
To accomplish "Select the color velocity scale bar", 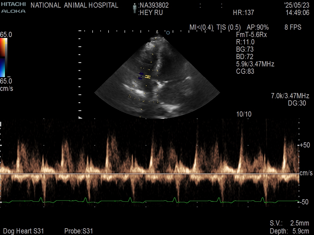I will click(x=3, y=57).
